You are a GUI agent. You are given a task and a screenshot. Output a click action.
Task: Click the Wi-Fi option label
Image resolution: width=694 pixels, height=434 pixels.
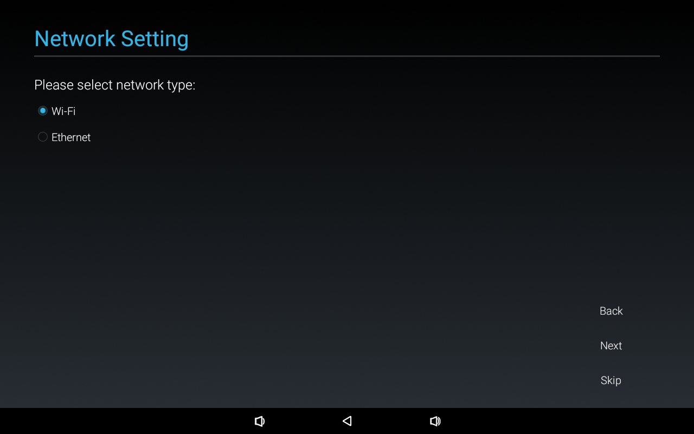tap(63, 111)
